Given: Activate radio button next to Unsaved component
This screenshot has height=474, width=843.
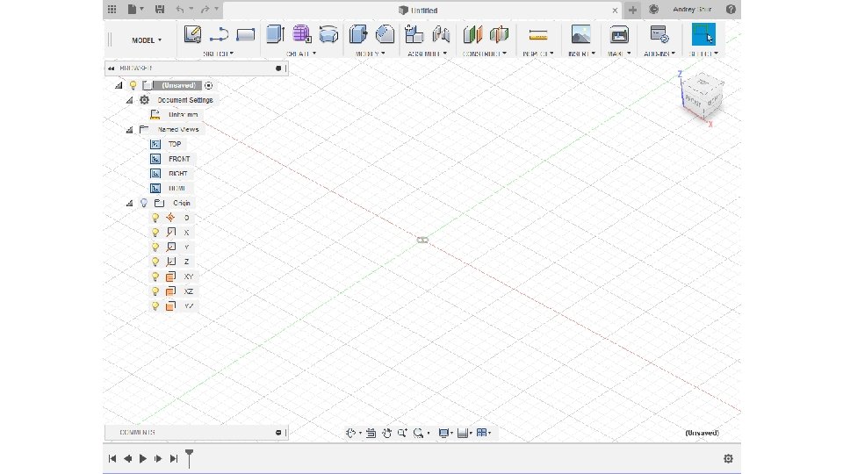Looking at the screenshot, I should pos(209,85).
